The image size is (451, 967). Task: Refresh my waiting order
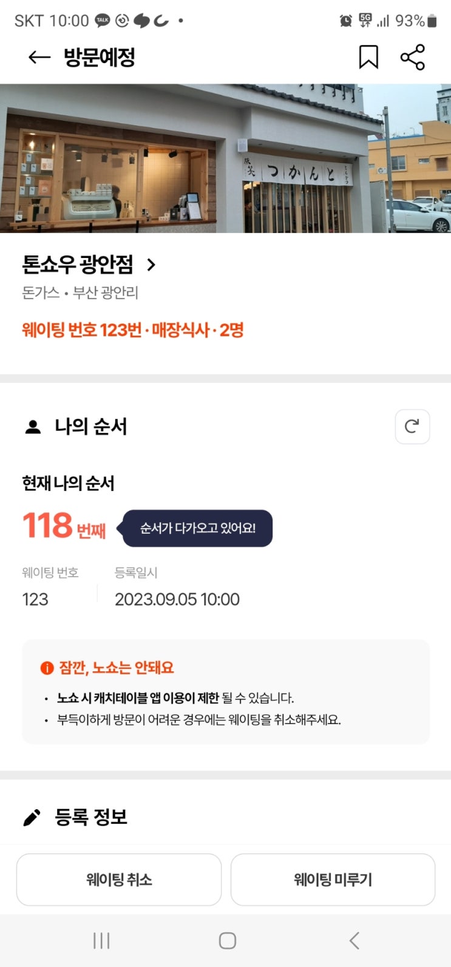(412, 426)
